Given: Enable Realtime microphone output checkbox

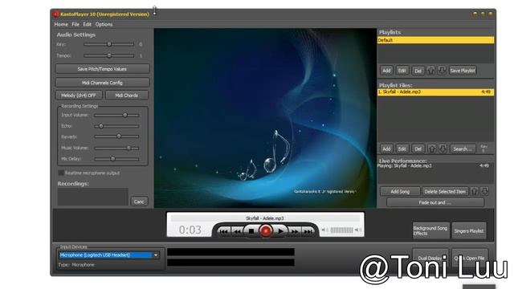Looking at the screenshot, I should [61, 173].
